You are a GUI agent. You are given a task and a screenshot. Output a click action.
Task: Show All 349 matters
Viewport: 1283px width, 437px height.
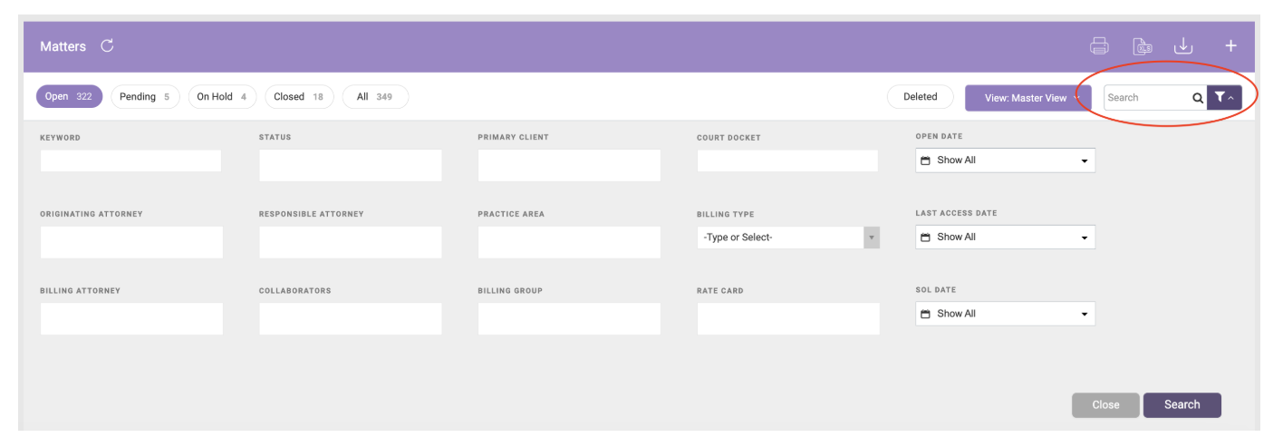(x=375, y=97)
